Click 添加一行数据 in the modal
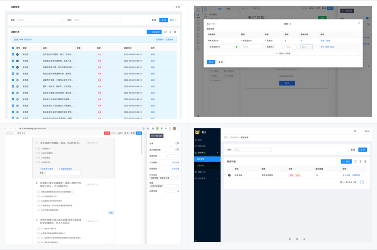 pyautogui.click(x=283, y=53)
